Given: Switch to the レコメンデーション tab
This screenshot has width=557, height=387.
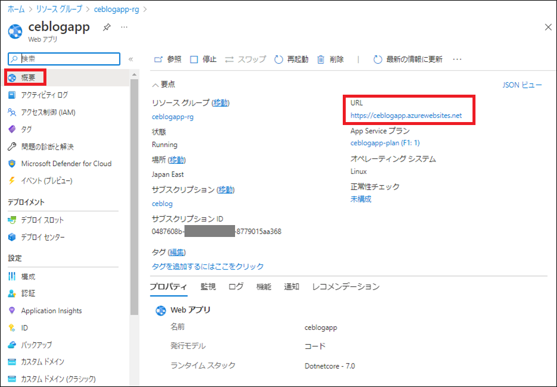Looking at the screenshot, I should click(x=346, y=287).
